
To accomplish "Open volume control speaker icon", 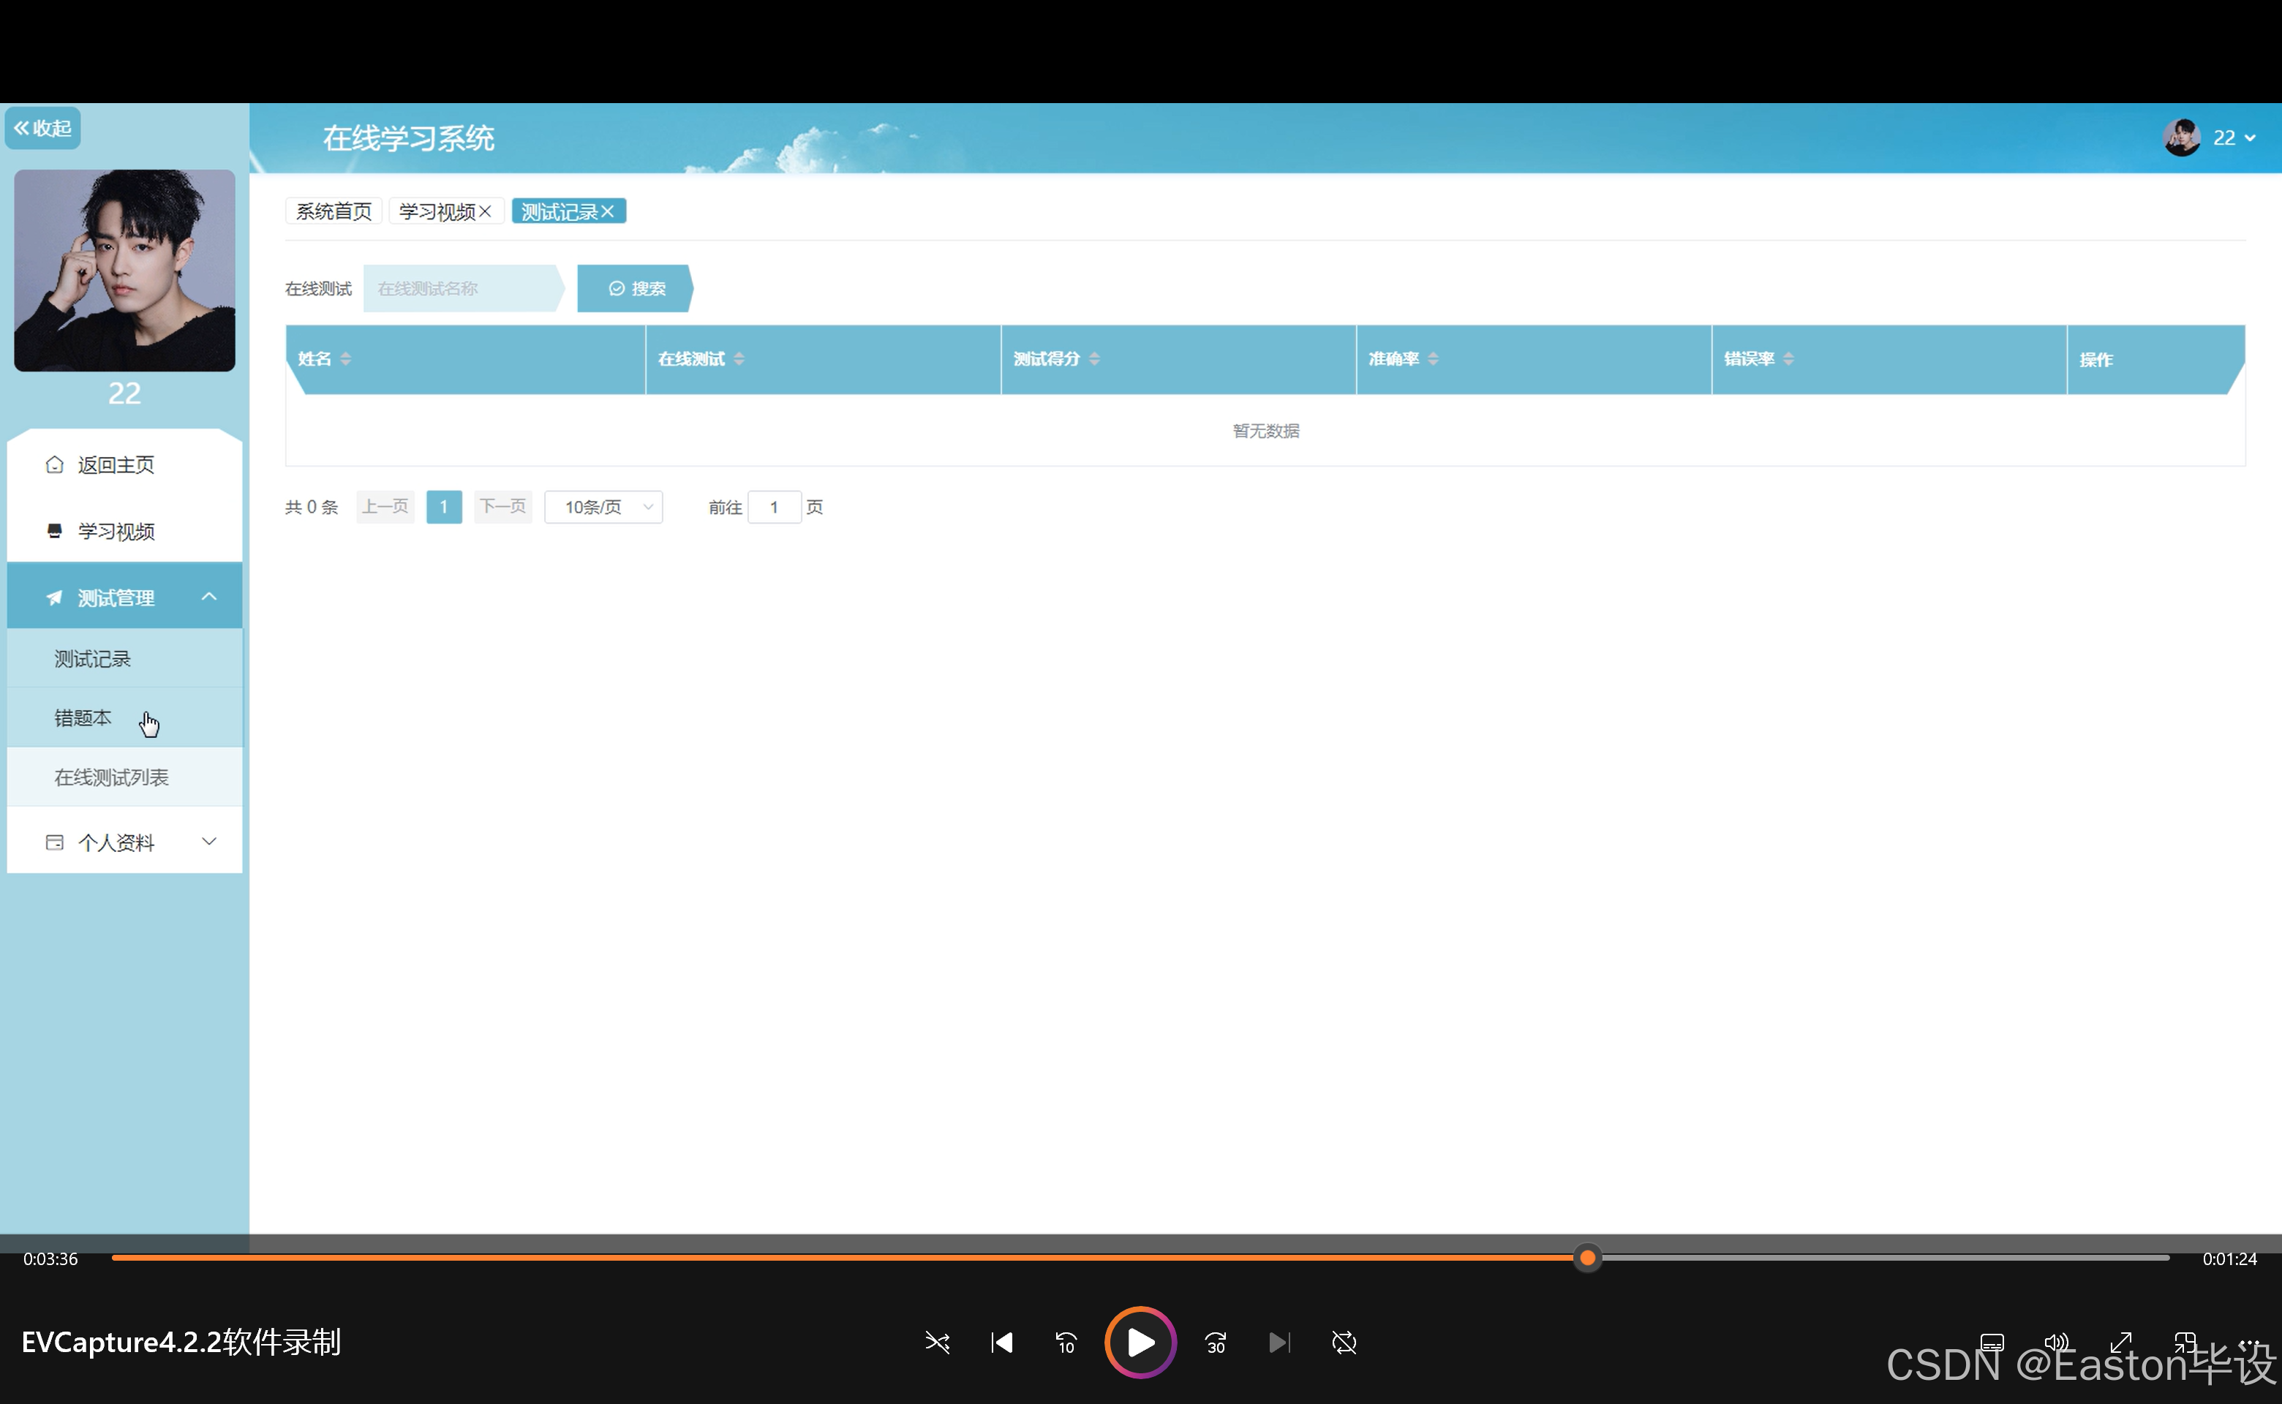I will click(2056, 1343).
